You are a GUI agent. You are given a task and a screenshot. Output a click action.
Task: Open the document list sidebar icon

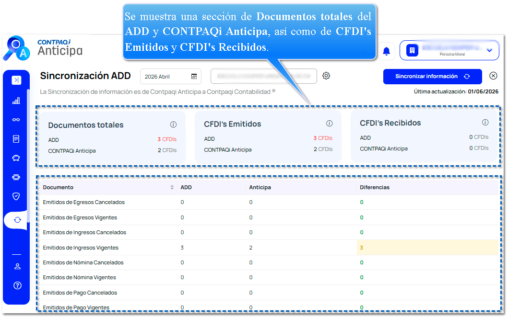[x=16, y=139]
